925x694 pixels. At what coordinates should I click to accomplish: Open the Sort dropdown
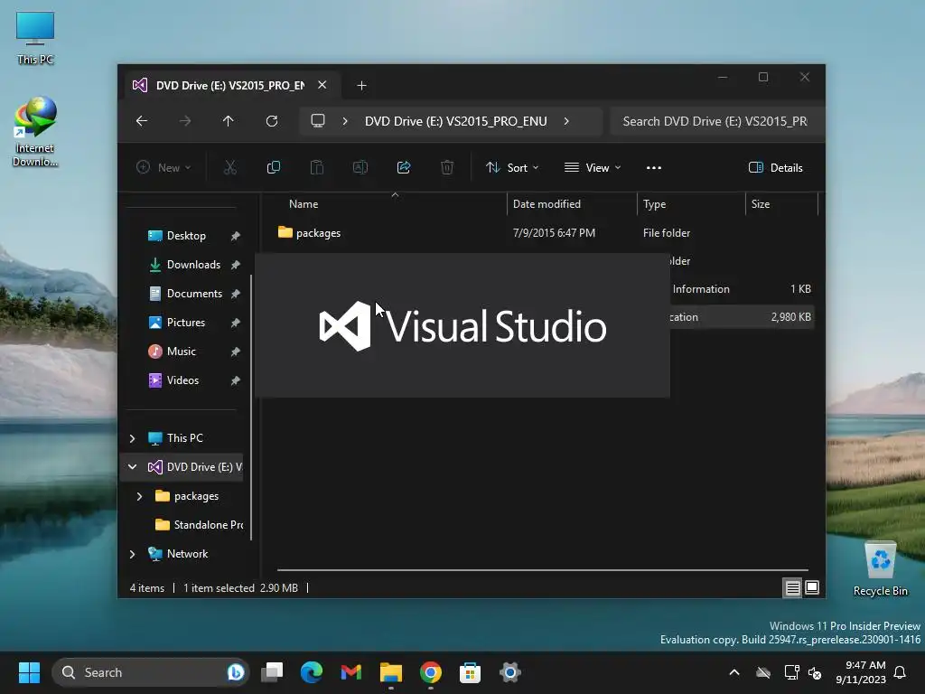pos(512,167)
